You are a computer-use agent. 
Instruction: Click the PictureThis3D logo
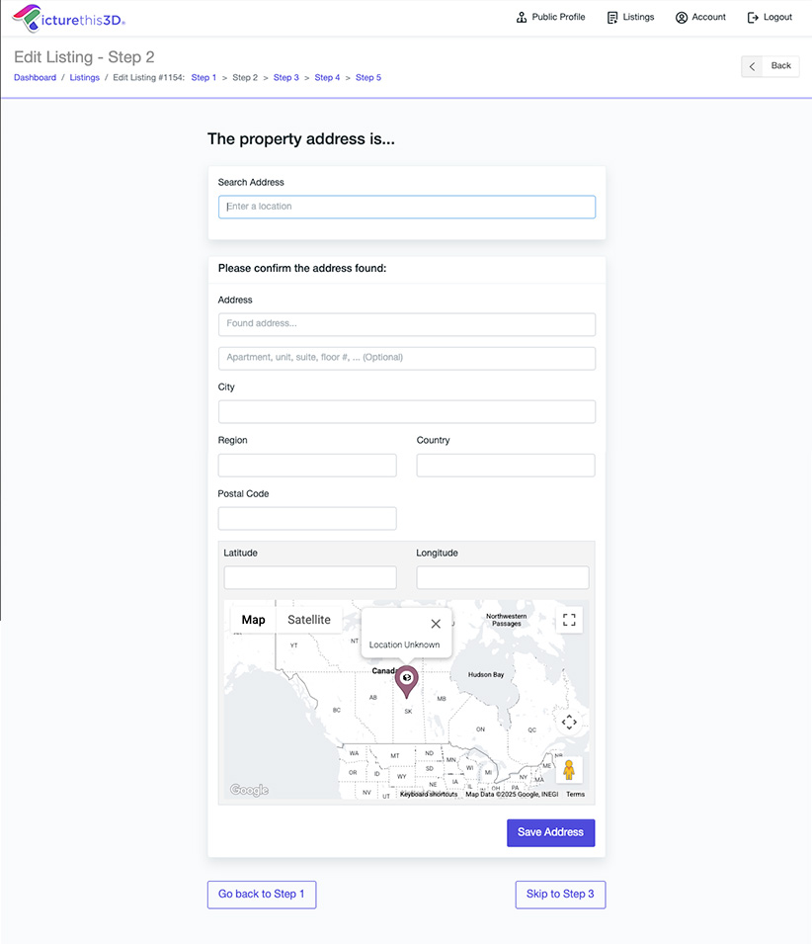(x=68, y=18)
